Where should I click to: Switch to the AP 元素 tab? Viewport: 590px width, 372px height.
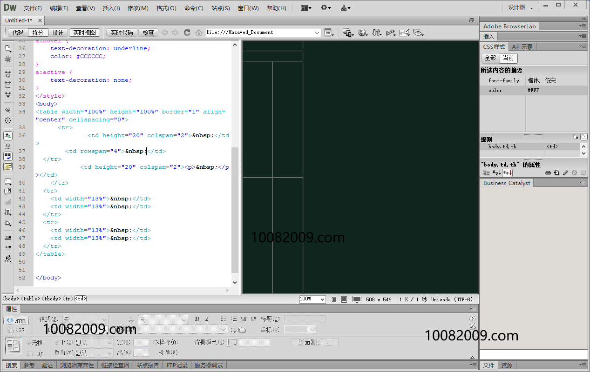tap(522, 46)
